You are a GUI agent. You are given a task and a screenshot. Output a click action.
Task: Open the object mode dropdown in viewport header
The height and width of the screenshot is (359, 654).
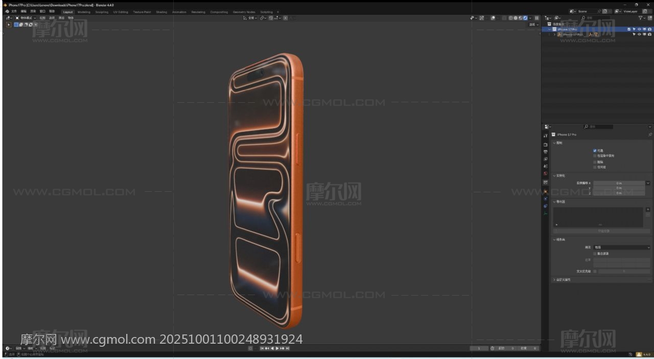pos(26,18)
